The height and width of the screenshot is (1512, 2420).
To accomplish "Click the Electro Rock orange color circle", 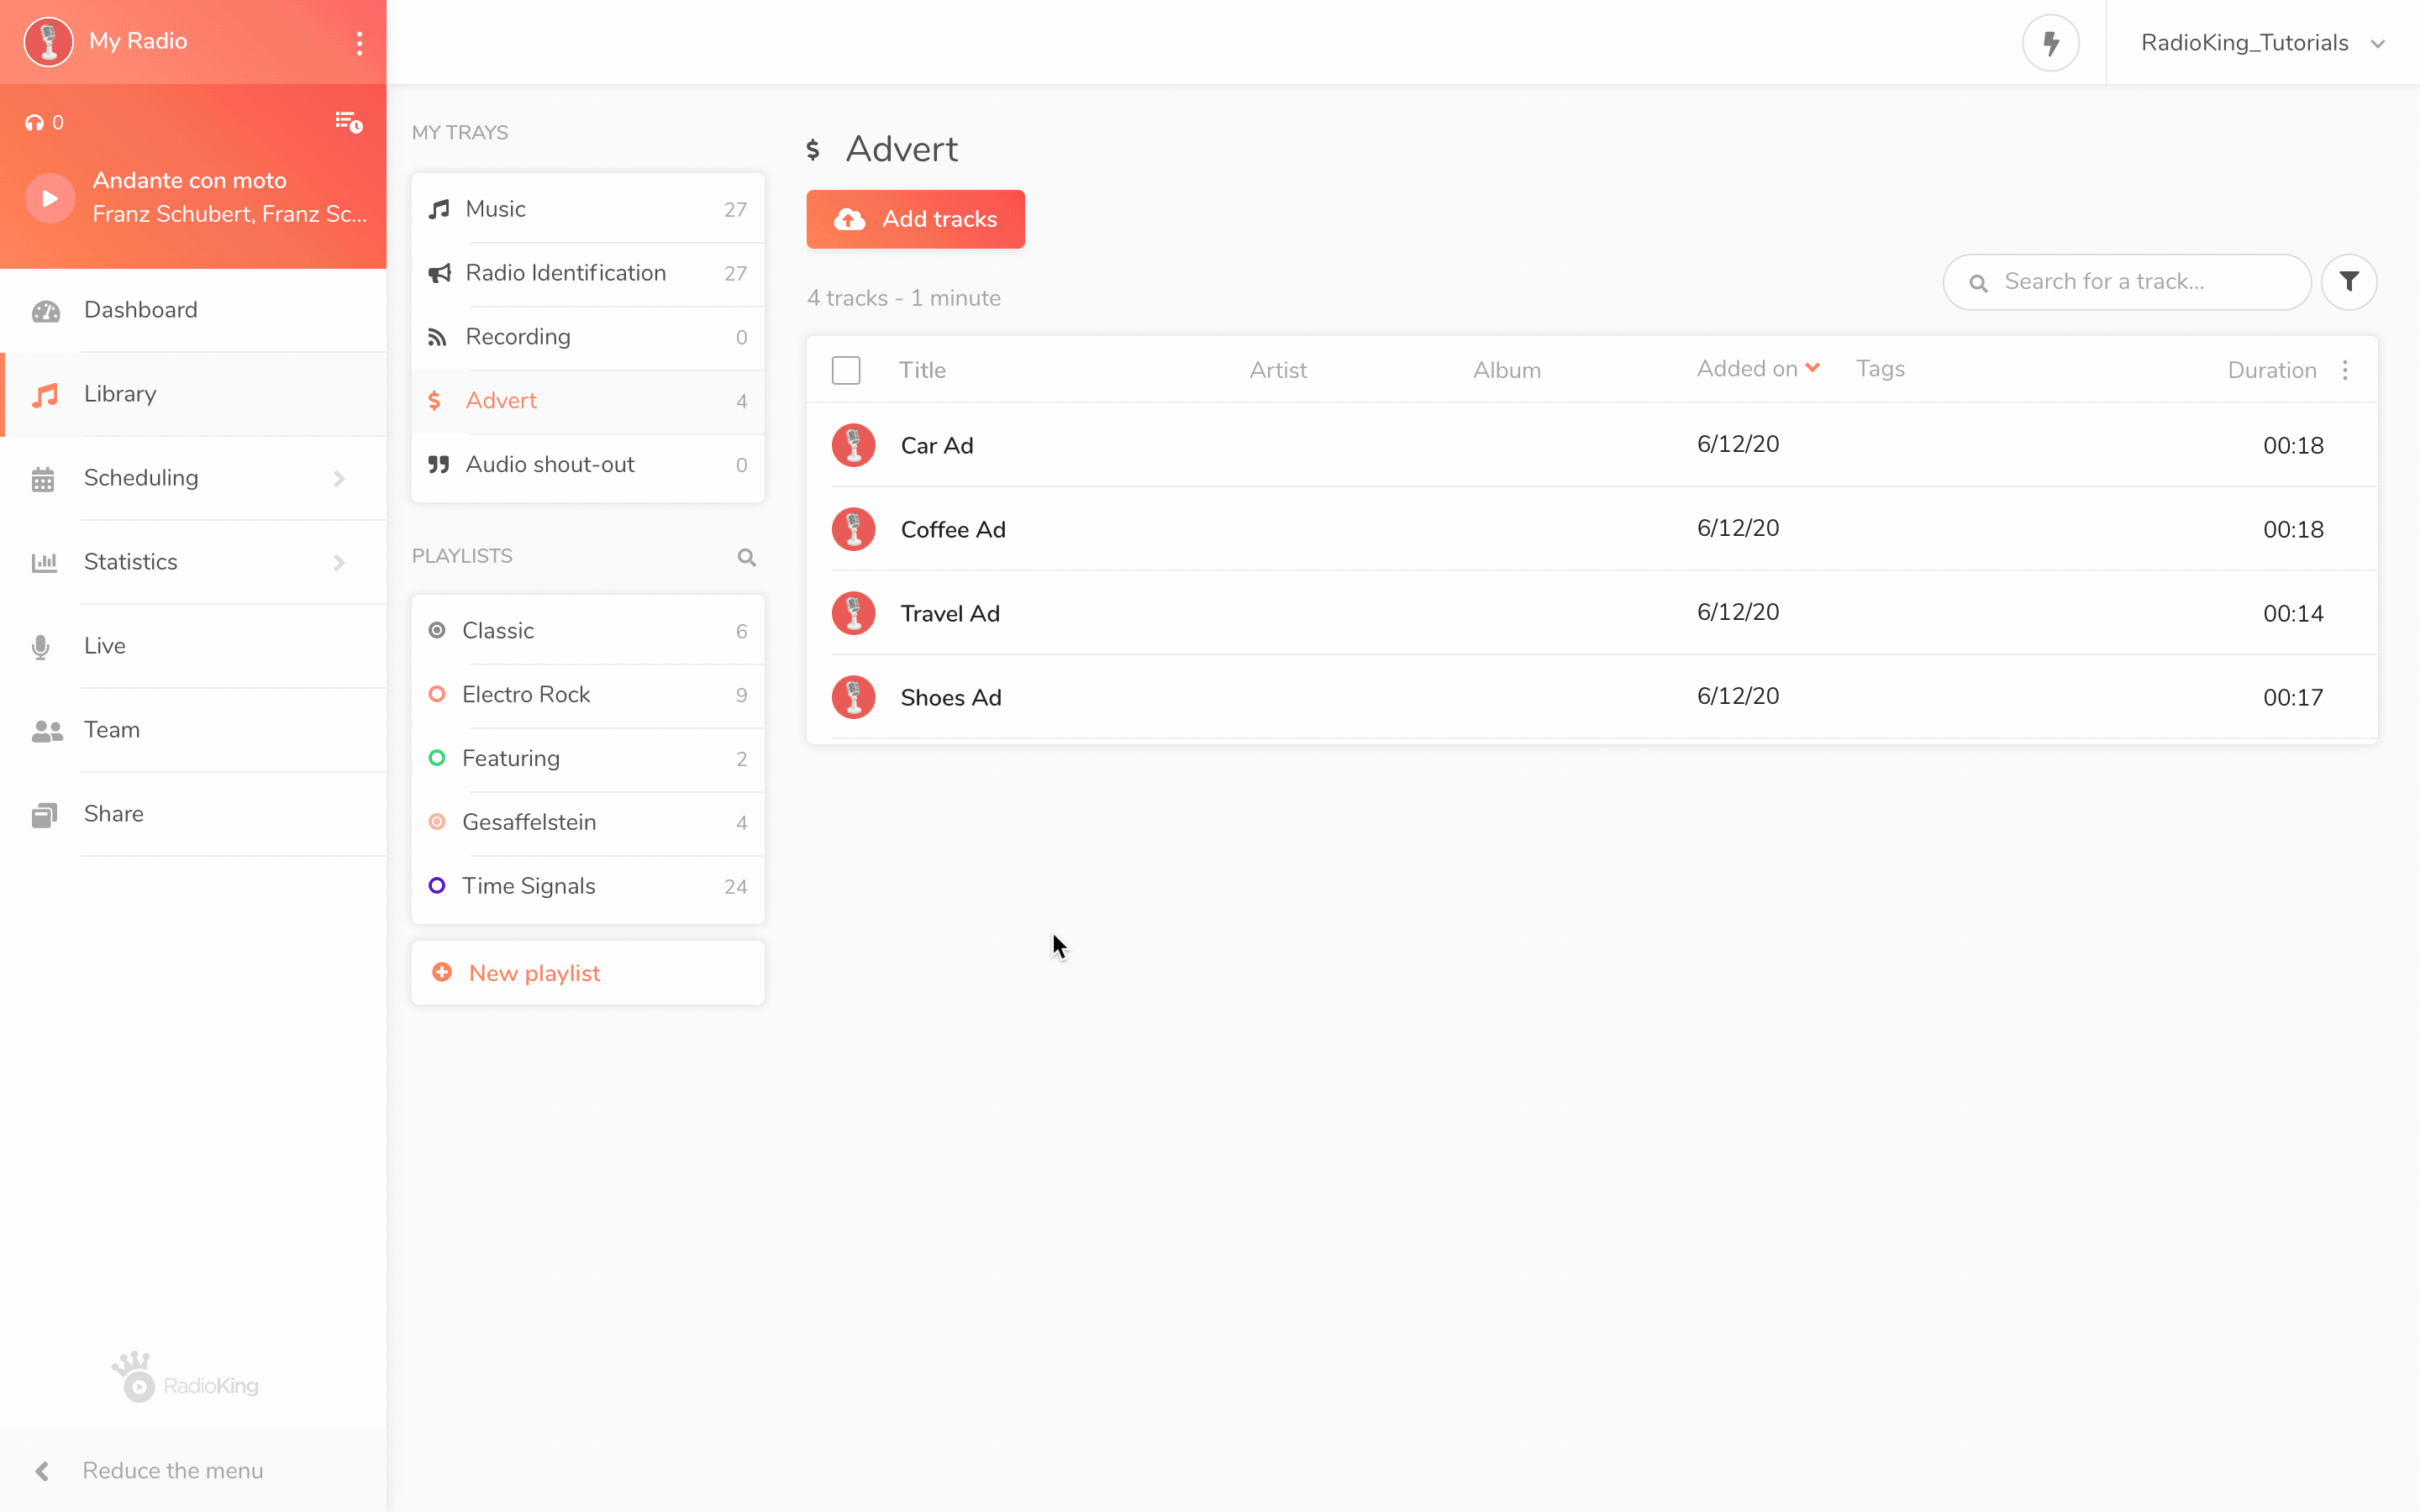I will (x=437, y=694).
